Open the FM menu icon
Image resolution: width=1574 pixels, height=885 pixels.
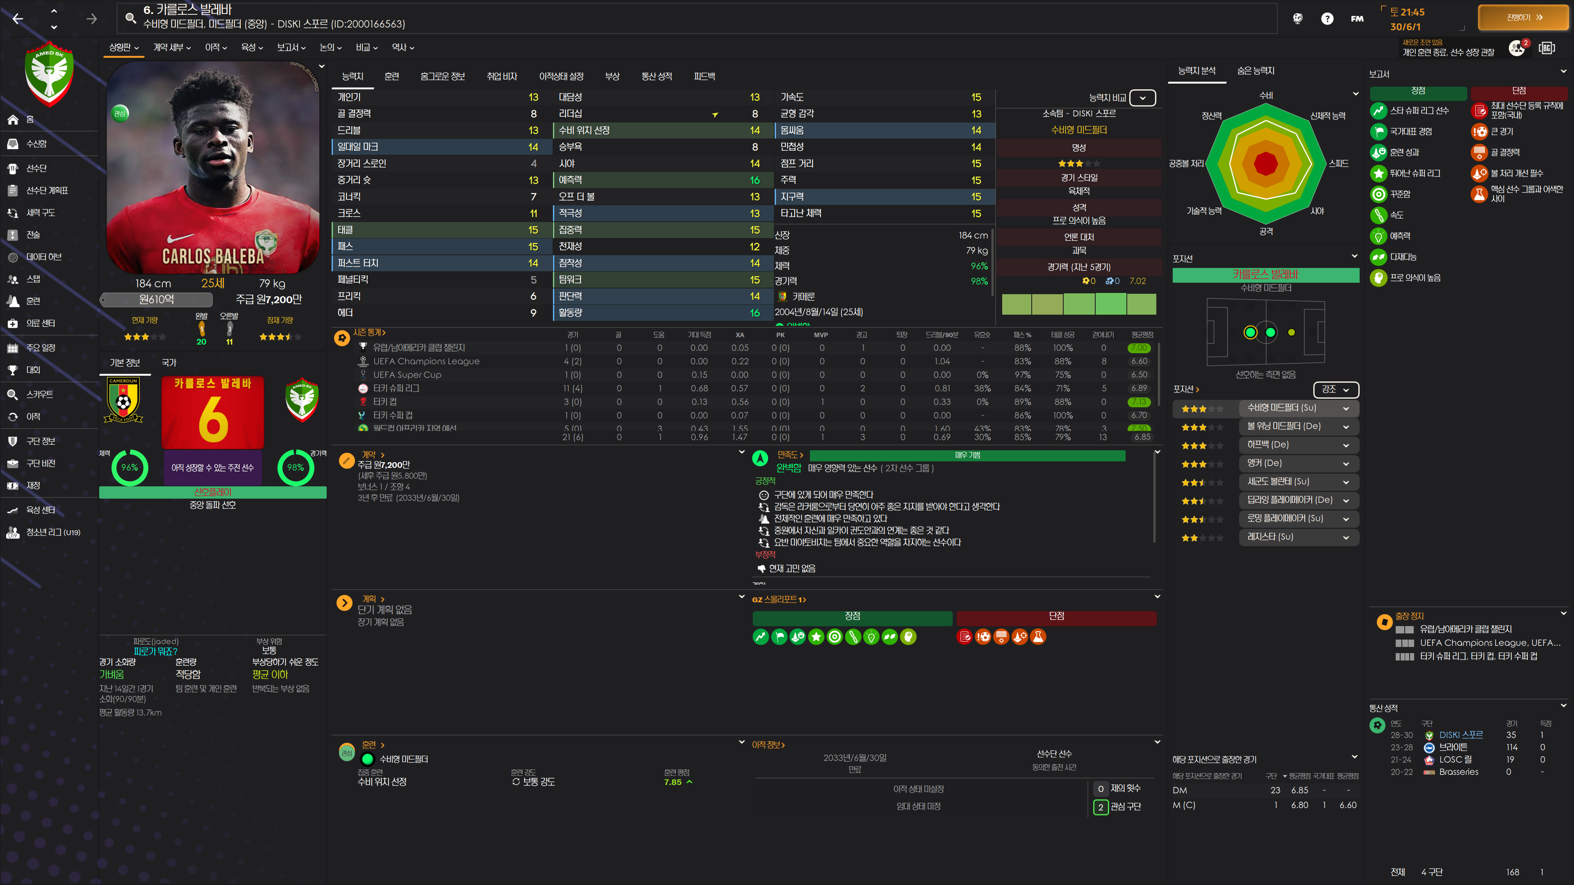tap(1357, 18)
